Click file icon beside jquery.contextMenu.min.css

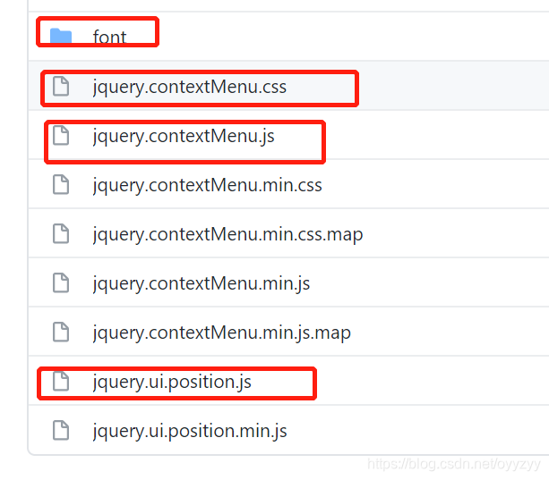[61, 184]
